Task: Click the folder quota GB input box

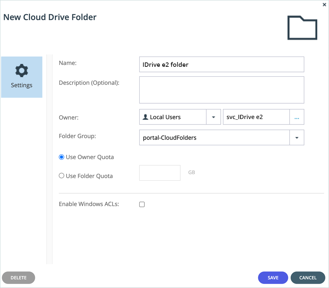Action: coord(160,173)
